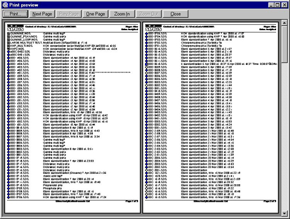The height and width of the screenshot is (219, 290).
Task: Click the scrollbar up arrow
Action: point(284,23)
